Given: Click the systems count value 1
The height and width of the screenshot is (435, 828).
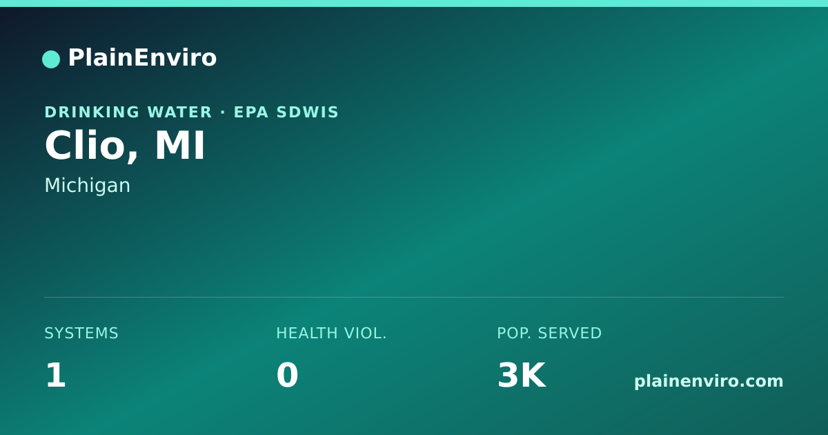Looking at the screenshot, I should tap(55, 376).
